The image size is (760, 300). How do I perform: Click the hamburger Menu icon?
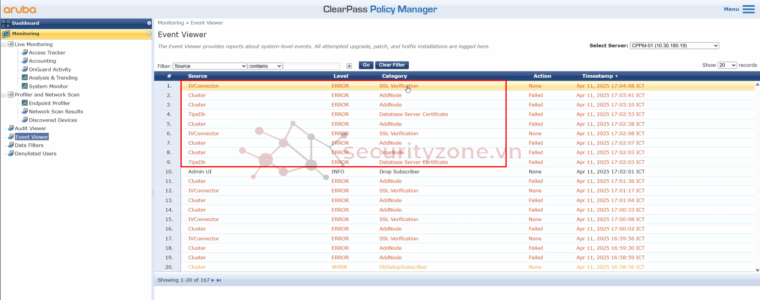[x=748, y=9]
